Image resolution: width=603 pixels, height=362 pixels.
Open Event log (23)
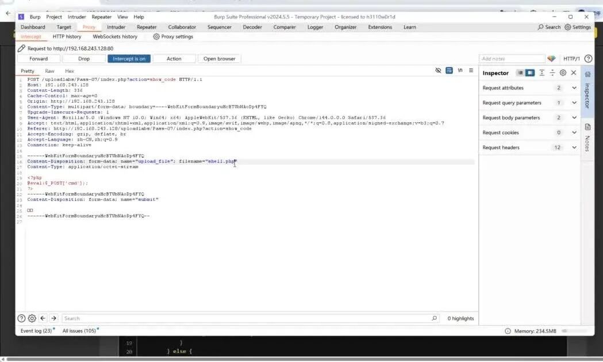point(37,331)
